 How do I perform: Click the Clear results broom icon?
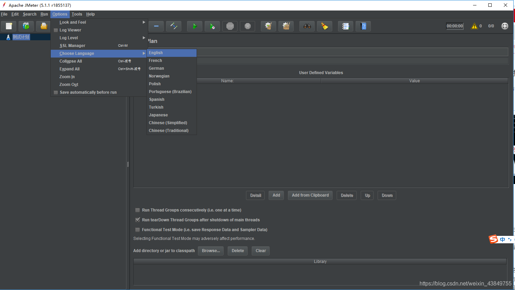(x=269, y=26)
